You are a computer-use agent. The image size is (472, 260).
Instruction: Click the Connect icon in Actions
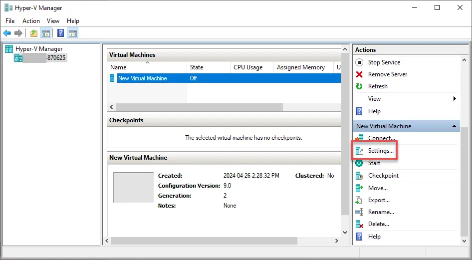359,138
